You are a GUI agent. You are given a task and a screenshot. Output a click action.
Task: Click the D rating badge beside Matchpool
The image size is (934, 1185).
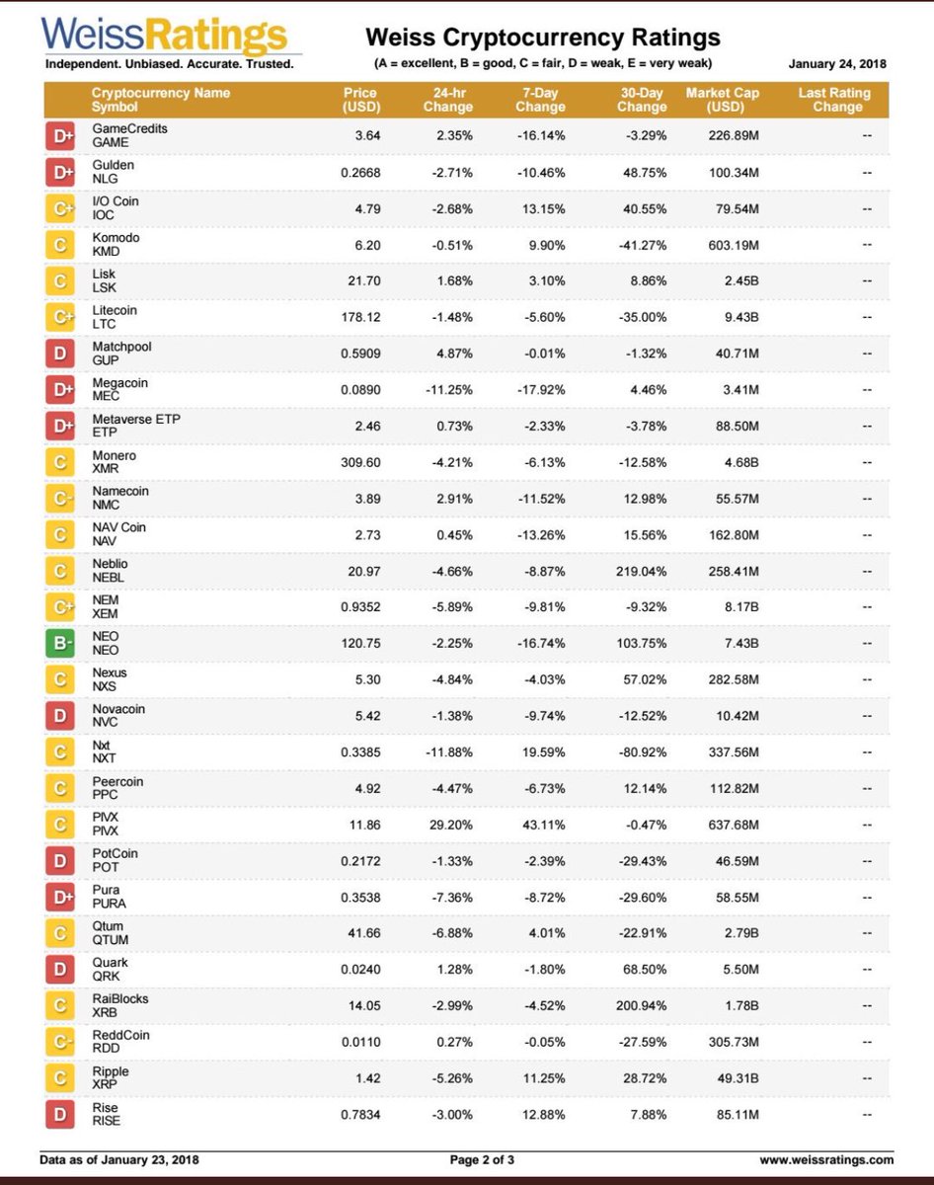62,354
